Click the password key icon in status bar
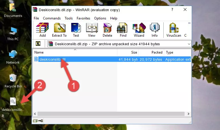This screenshot has width=220, height=130. click(41, 121)
